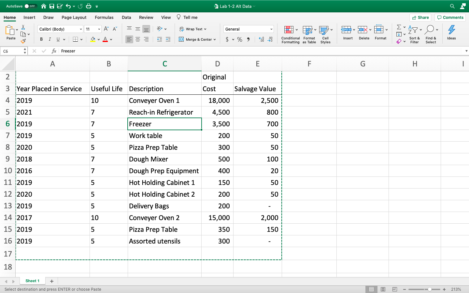Image resolution: width=469 pixels, height=293 pixels.
Task: Select the Freezer cell in column C
Action: (x=164, y=124)
